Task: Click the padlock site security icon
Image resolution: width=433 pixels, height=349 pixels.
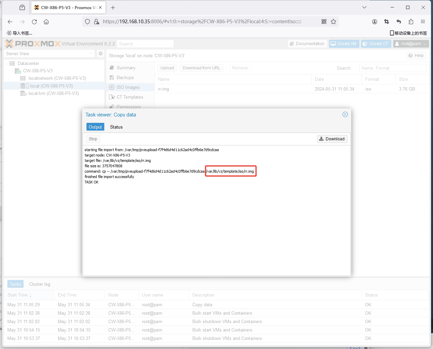Action: pos(97,22)
